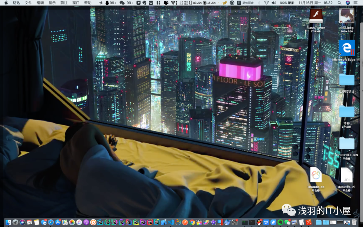
Task: Open the 文件 menu
Action: pos(28,3)
